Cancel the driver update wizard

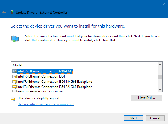155,118
